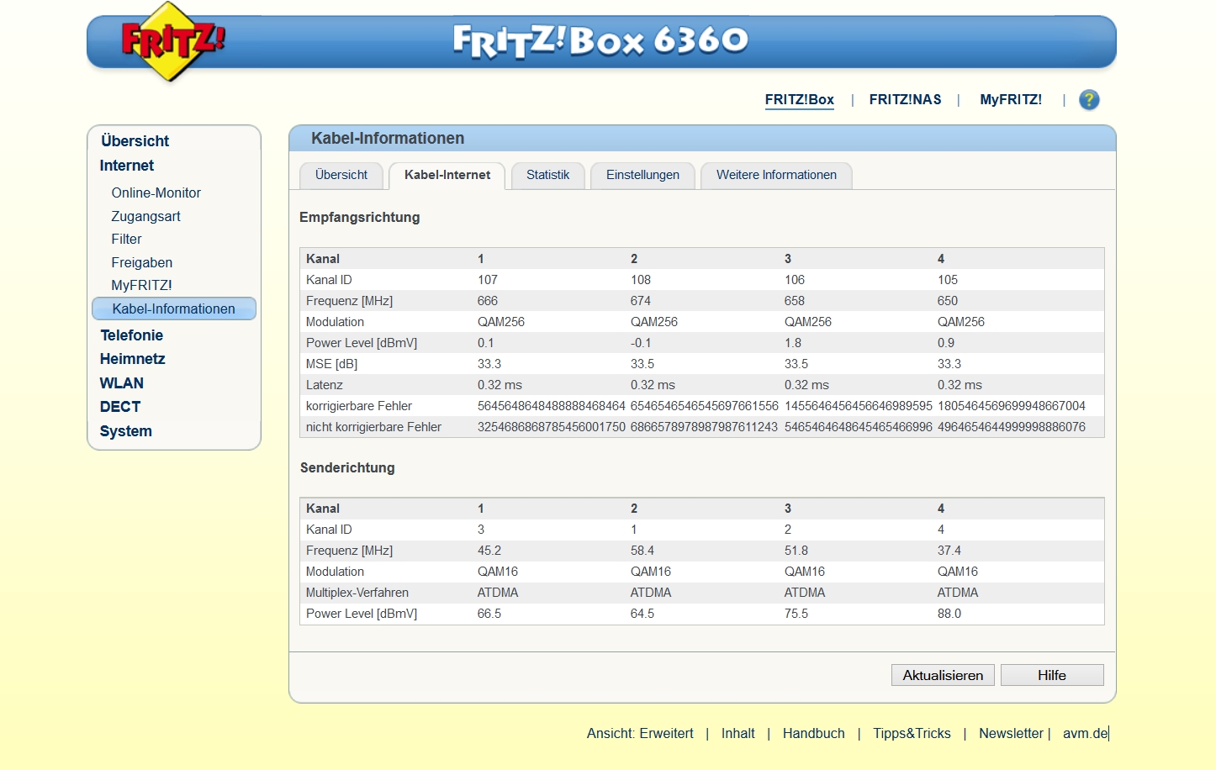Image resolution: width=1216 pixels, height=770 pixels.
Task: Expand Telefonie in the sidebar
Action: coord(131,335)
